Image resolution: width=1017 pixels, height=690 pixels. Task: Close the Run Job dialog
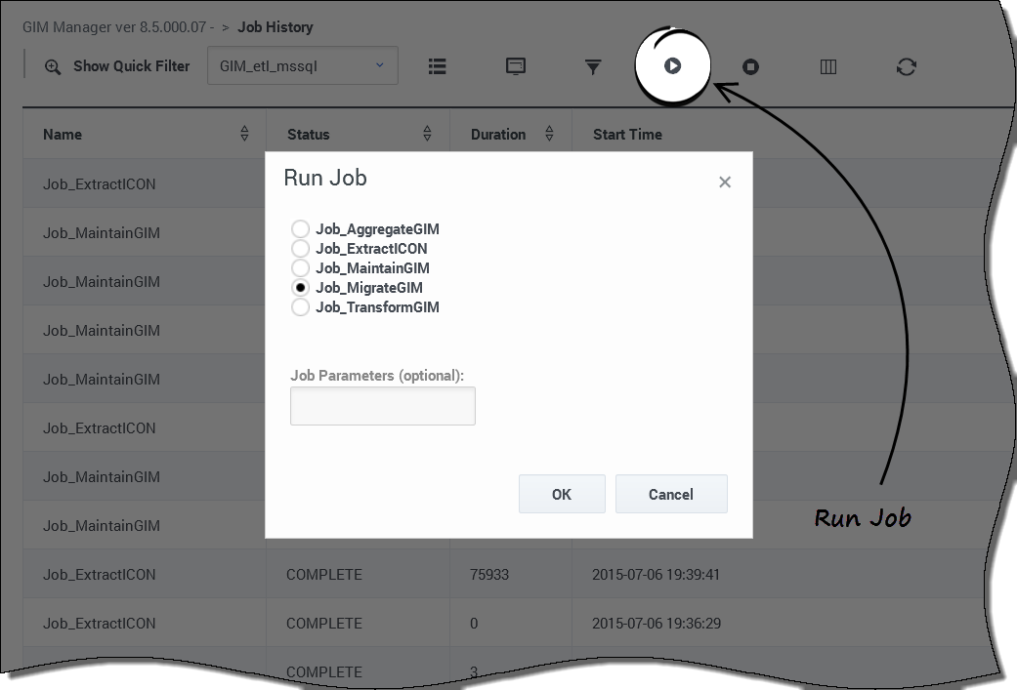725,182
